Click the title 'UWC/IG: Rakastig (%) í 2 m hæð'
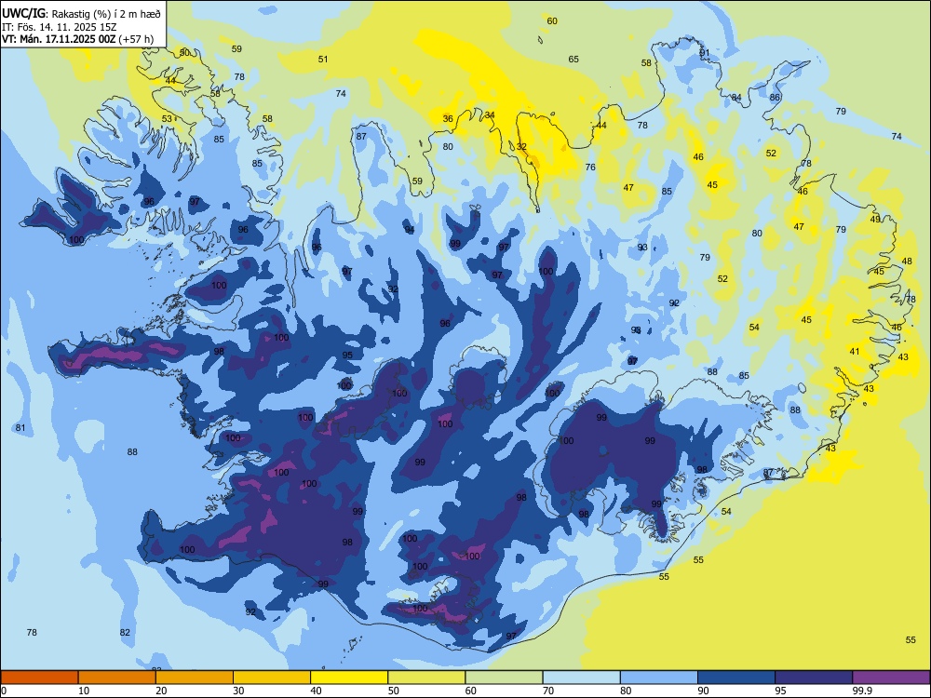 click(81, 13)
